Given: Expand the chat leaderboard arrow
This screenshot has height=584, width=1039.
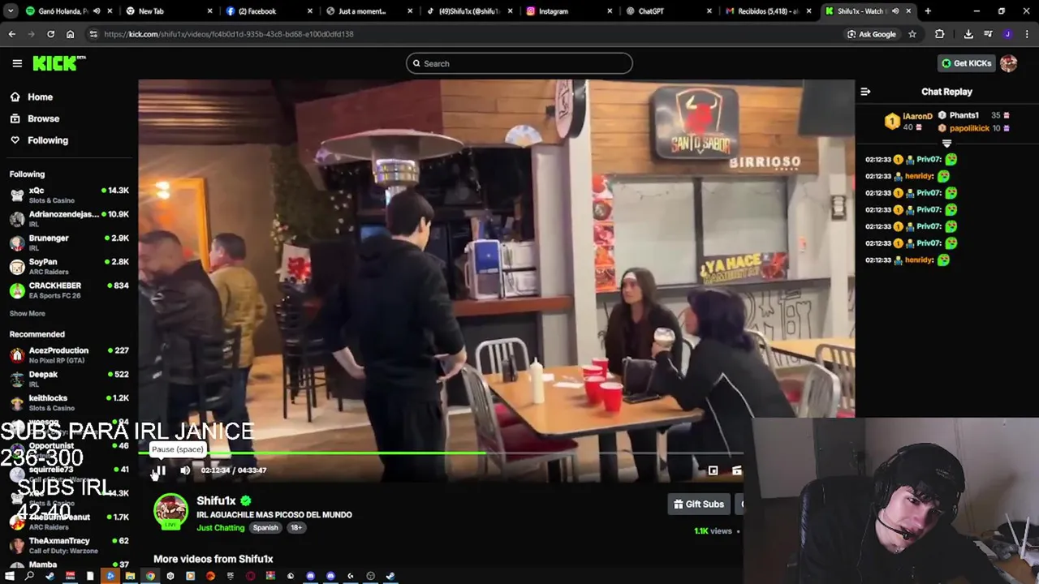Looking at the screenshot, I should [946, 144].
